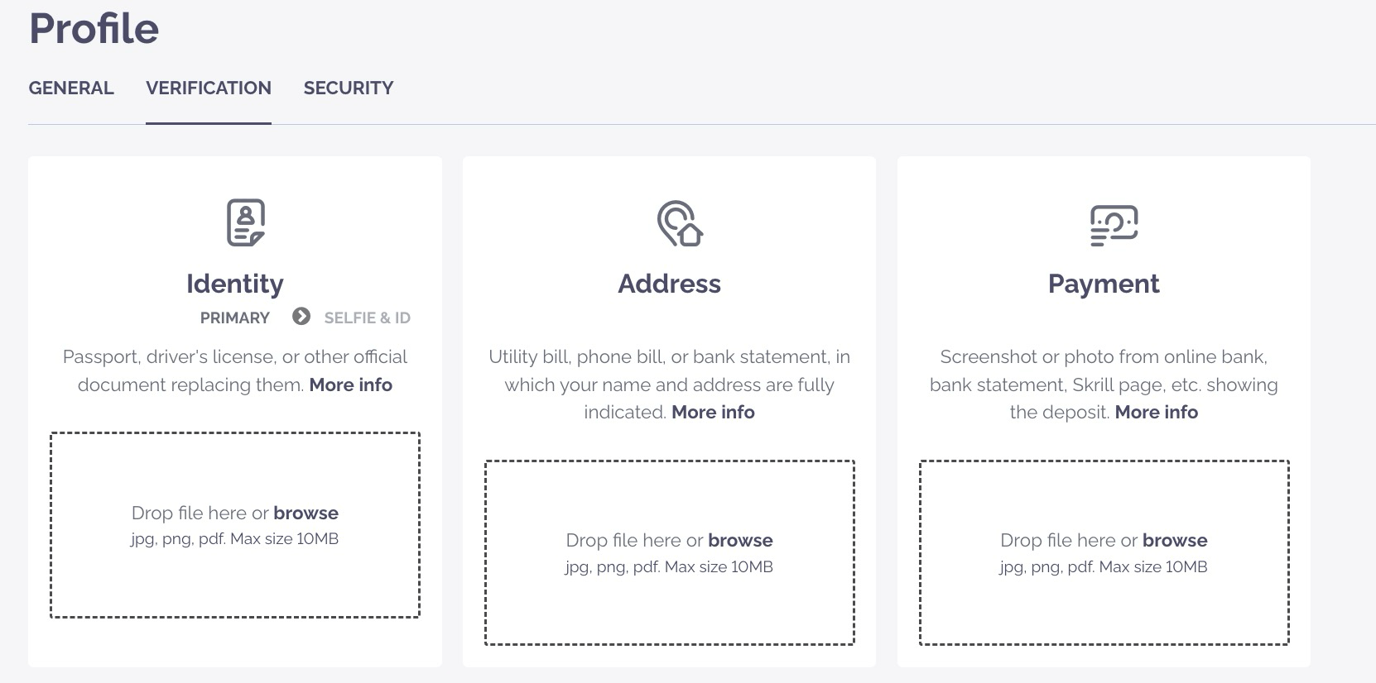Click the Payment card heading
This screenshot has width=1376, height=683.
click(x=1104, y=284)
